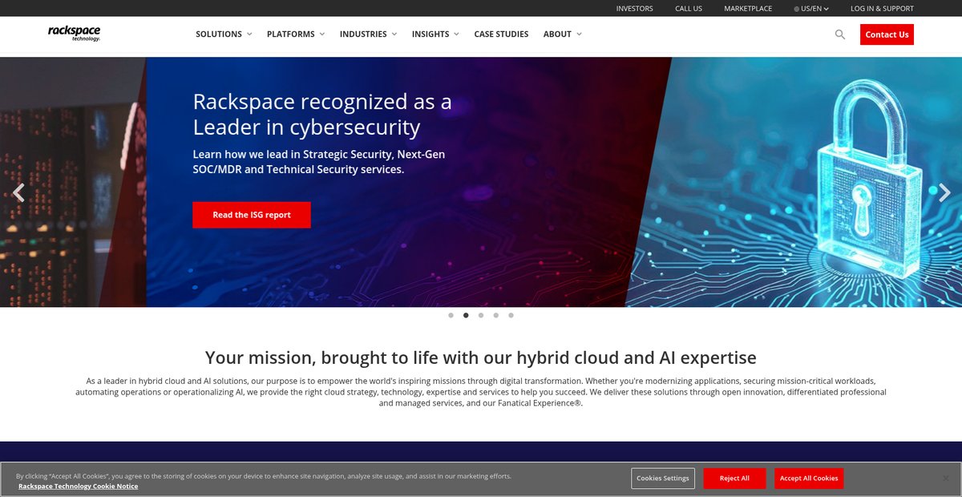Open the US/EN language selector
The height and width of the screenshot is (497, 962).
point(811,9)
